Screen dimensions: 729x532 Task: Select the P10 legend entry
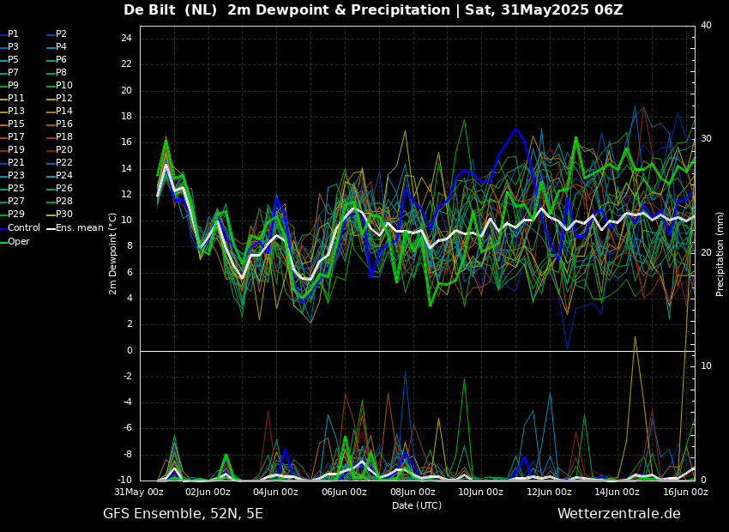[x=60, y=85]
